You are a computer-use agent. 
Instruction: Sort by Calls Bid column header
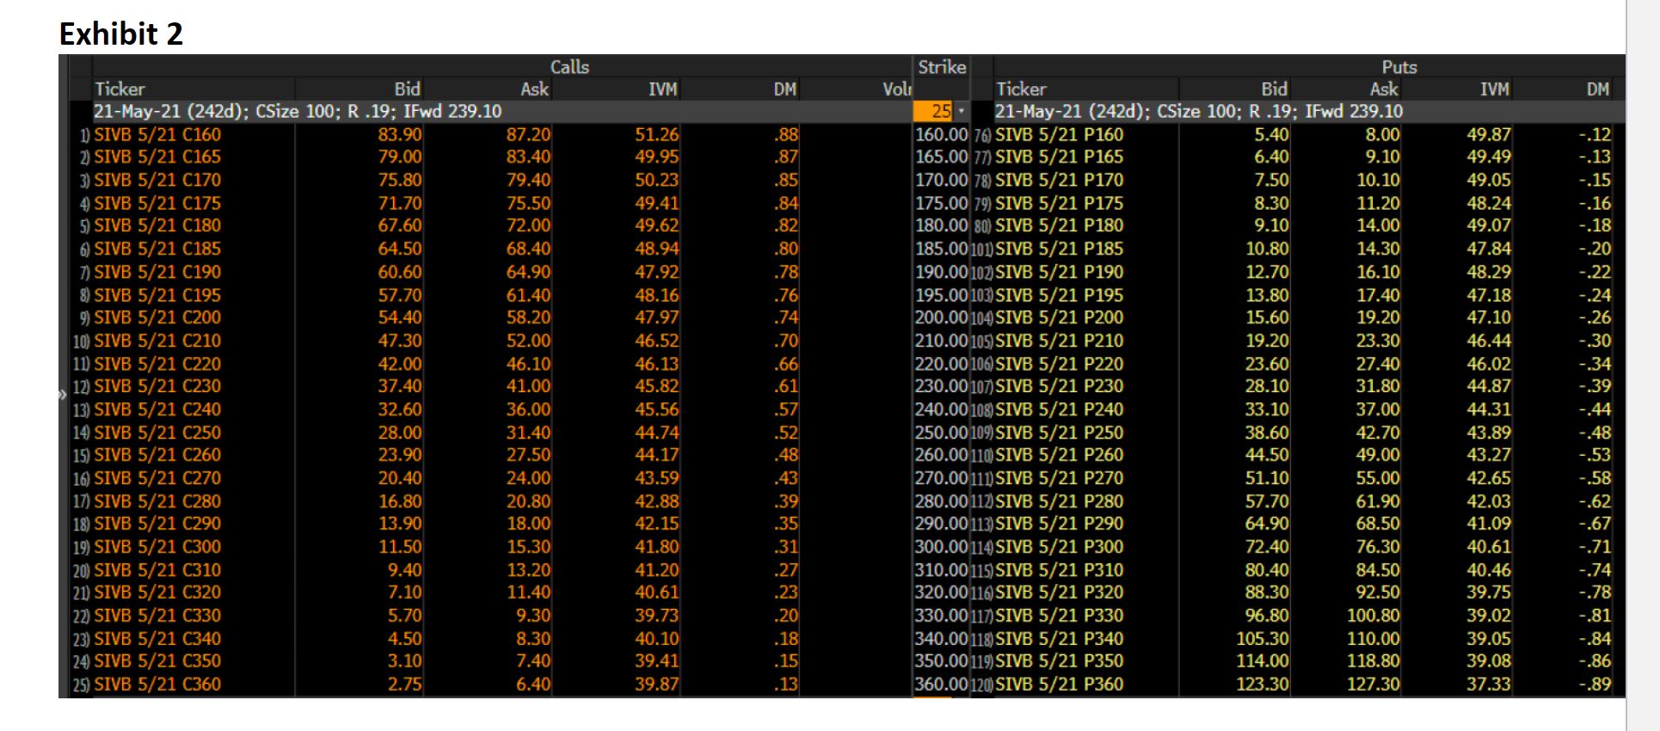pyautogui.click(x=407, y=89)
